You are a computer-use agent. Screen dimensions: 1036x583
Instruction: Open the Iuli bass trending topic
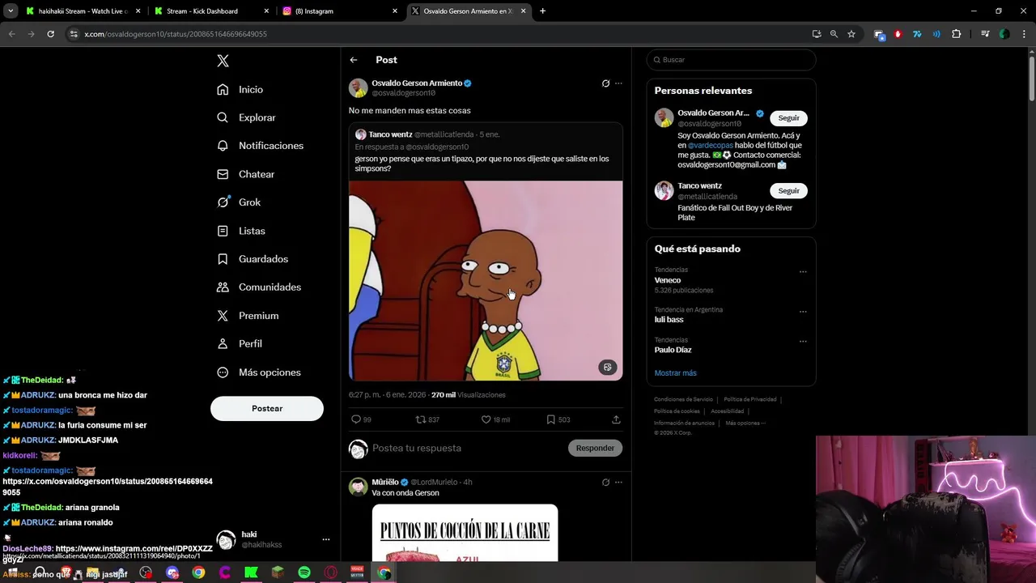point(669,320)
